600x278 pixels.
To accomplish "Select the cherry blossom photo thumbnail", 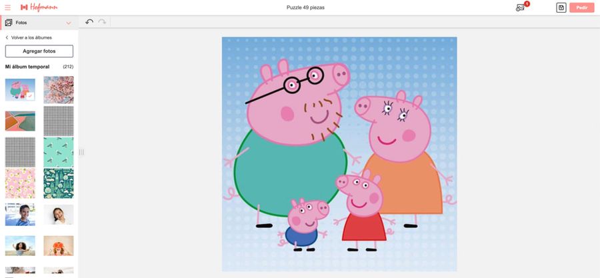I will point(59,89).
